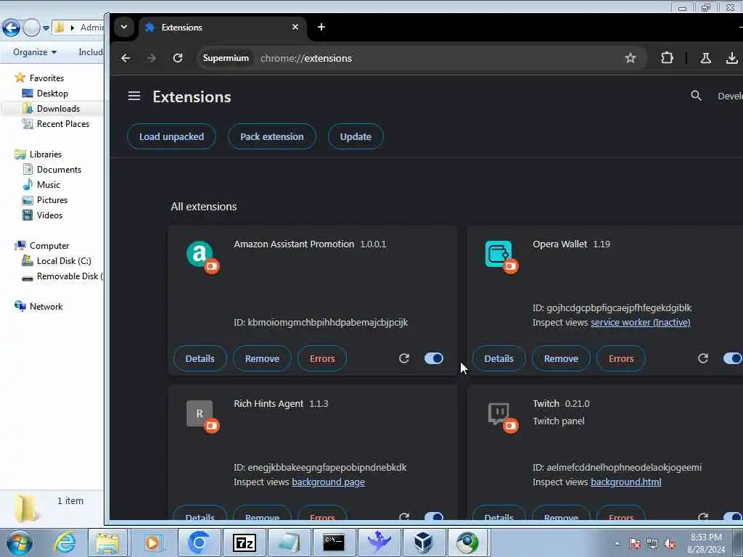Remove the Opera Wallet extension
Image resolution: width=743 pixels, height=557 pixels.
(x=561, y=358)
